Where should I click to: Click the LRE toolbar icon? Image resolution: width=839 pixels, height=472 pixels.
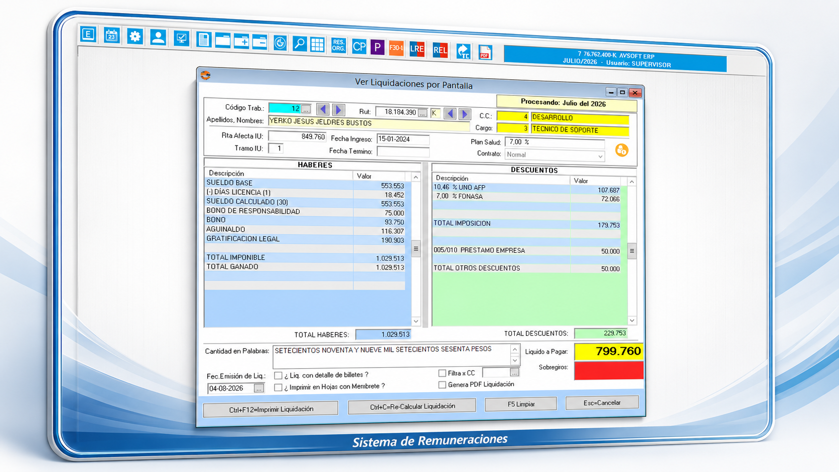(417, 49)
